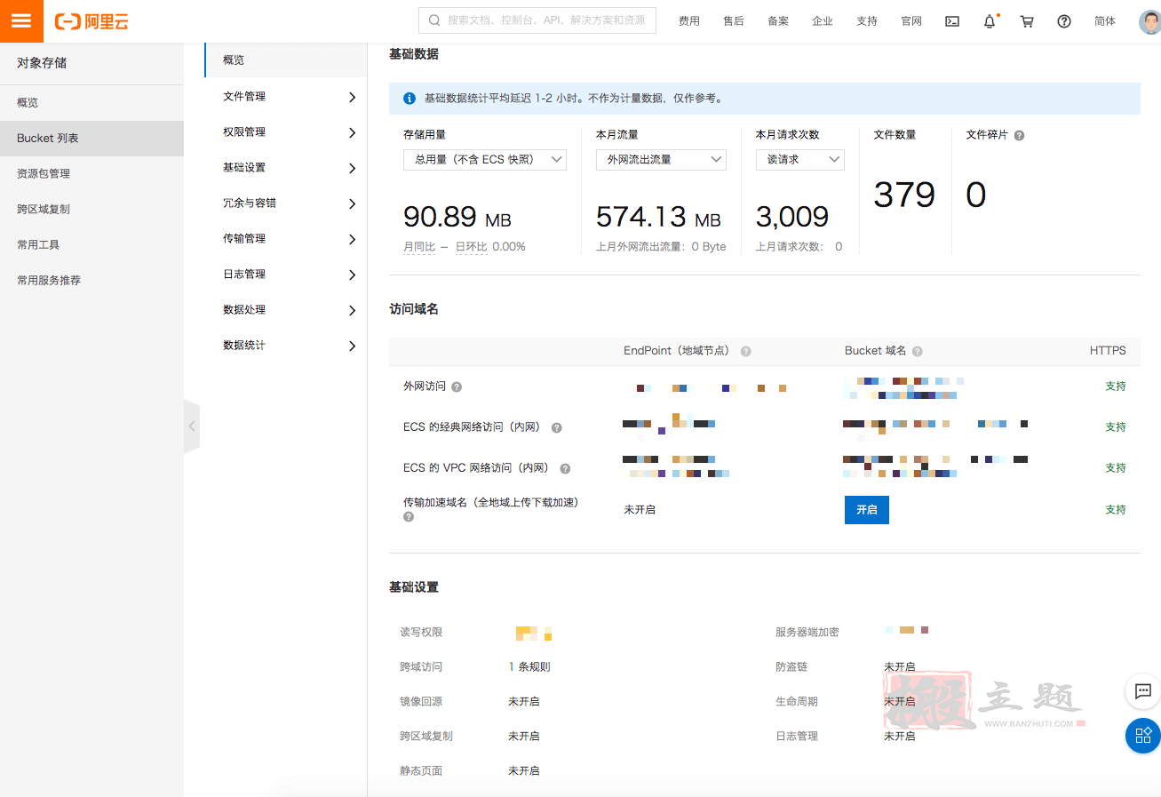
Task: Click help icon under 传输加速域名
Action: pos(409,516)
